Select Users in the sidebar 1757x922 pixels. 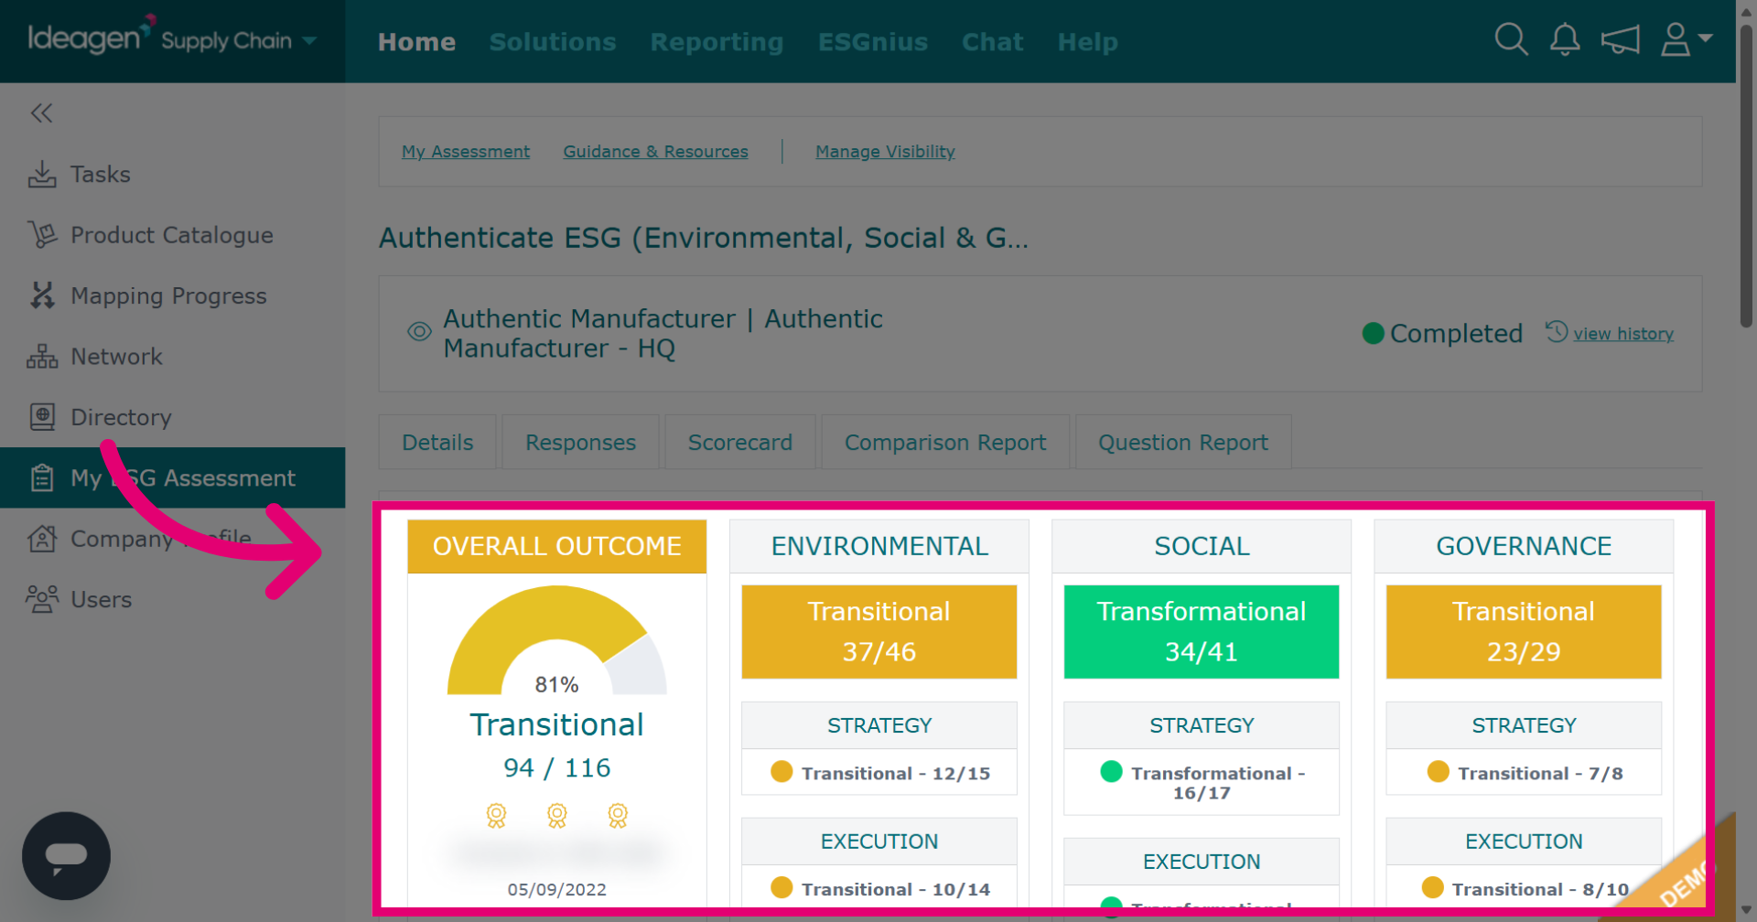coord(172,599)
